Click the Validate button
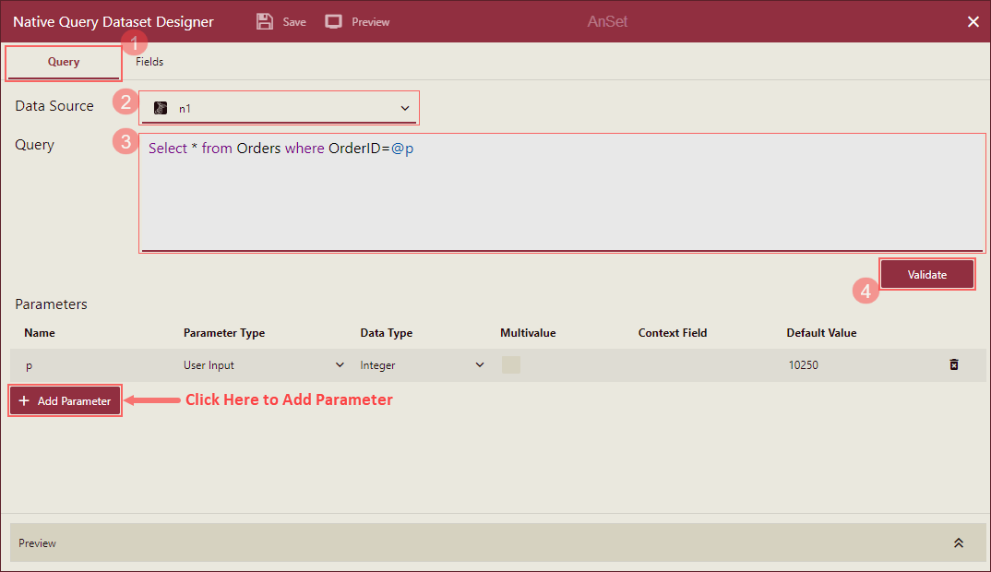Image resolution: width=991 pixels, height=572 pixels. (x=927, y=274)
